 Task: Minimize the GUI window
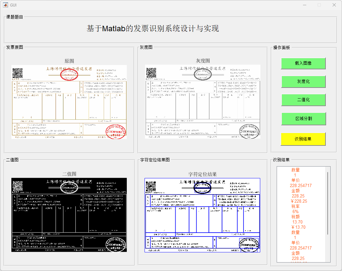[305, 5]
